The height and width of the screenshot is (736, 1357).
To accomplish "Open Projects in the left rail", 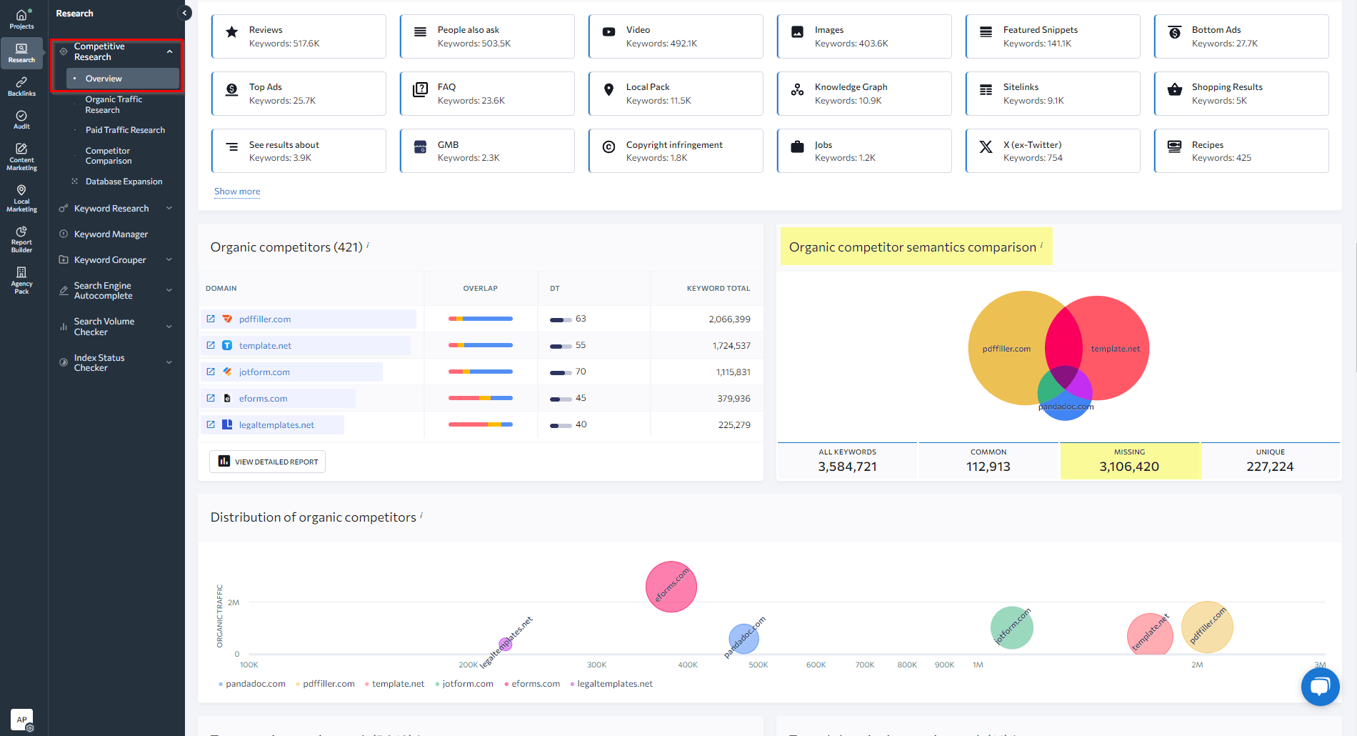I will (x=21, y=19).
